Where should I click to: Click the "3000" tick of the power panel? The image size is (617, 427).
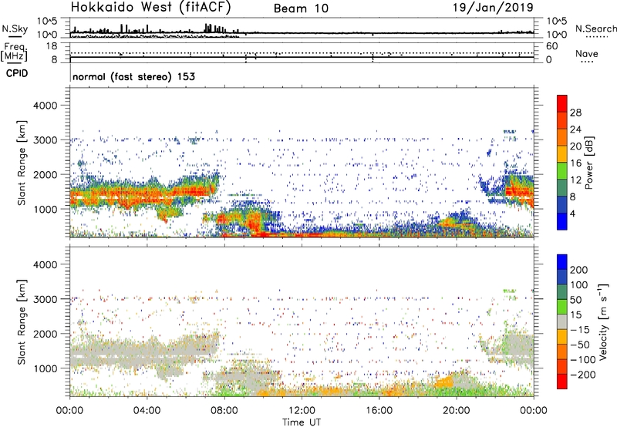(x=46, y=140)
